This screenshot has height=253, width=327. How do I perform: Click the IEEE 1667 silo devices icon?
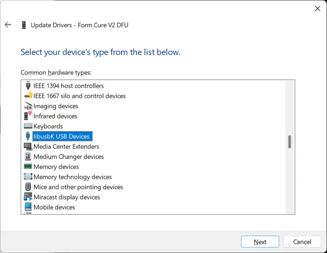pos(28,95)
